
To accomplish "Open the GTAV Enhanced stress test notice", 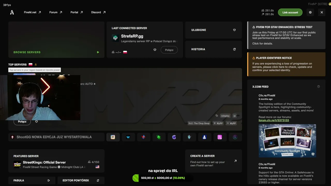I will pyautogui.click(x=286, y=35).
